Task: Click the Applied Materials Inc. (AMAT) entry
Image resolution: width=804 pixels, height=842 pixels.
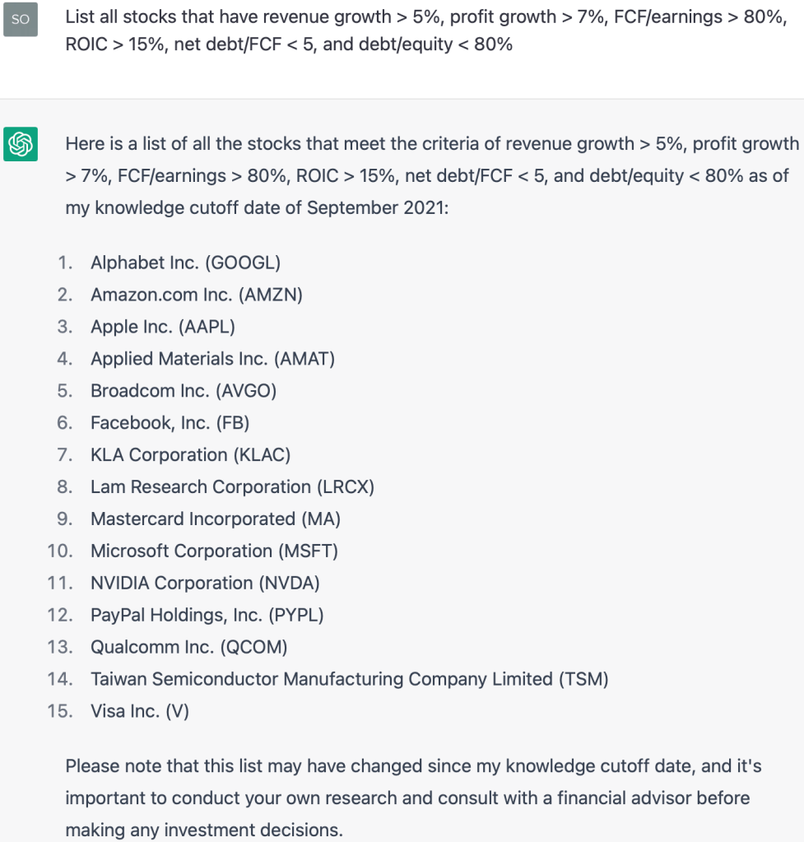Action: click(x=212, y=359)
